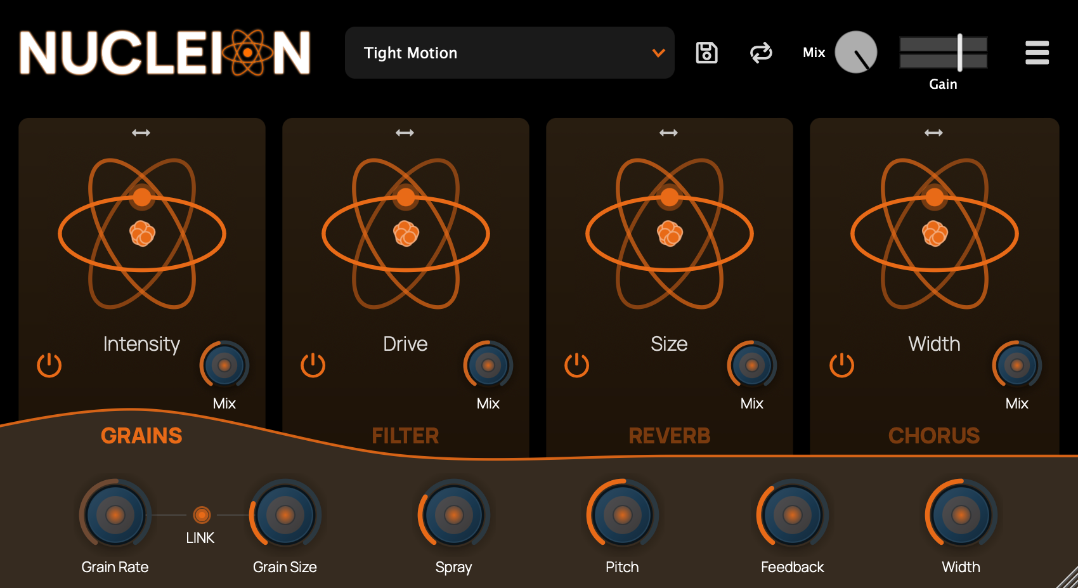Click the chevron on the preset selector
1078x588 pixels.
pyautogui.click(x=658, y=53)
